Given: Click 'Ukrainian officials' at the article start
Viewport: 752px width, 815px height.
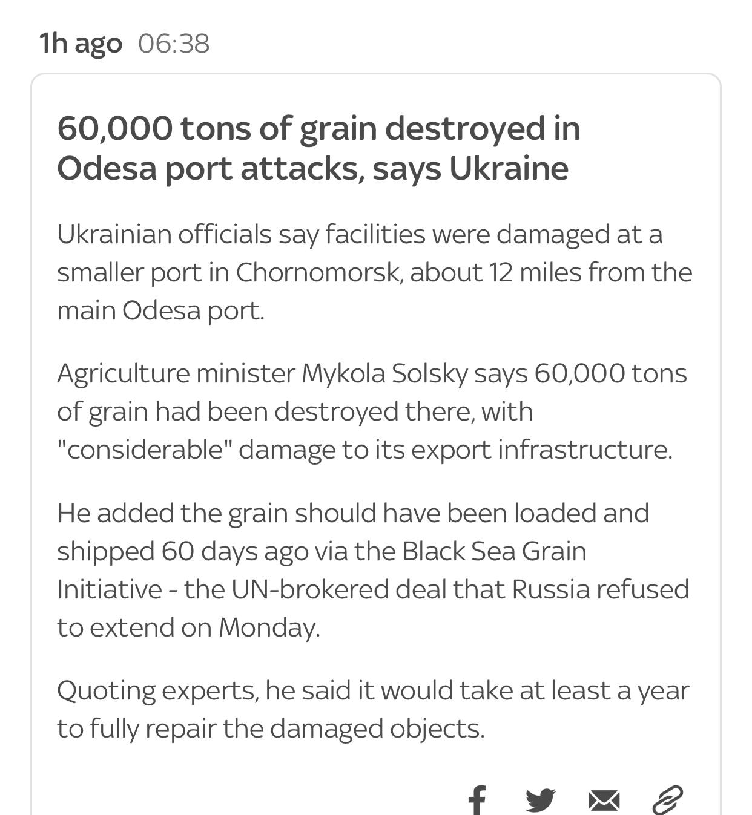Looking at the screenshot, I should pyautogui.click(x=164, y=234).
